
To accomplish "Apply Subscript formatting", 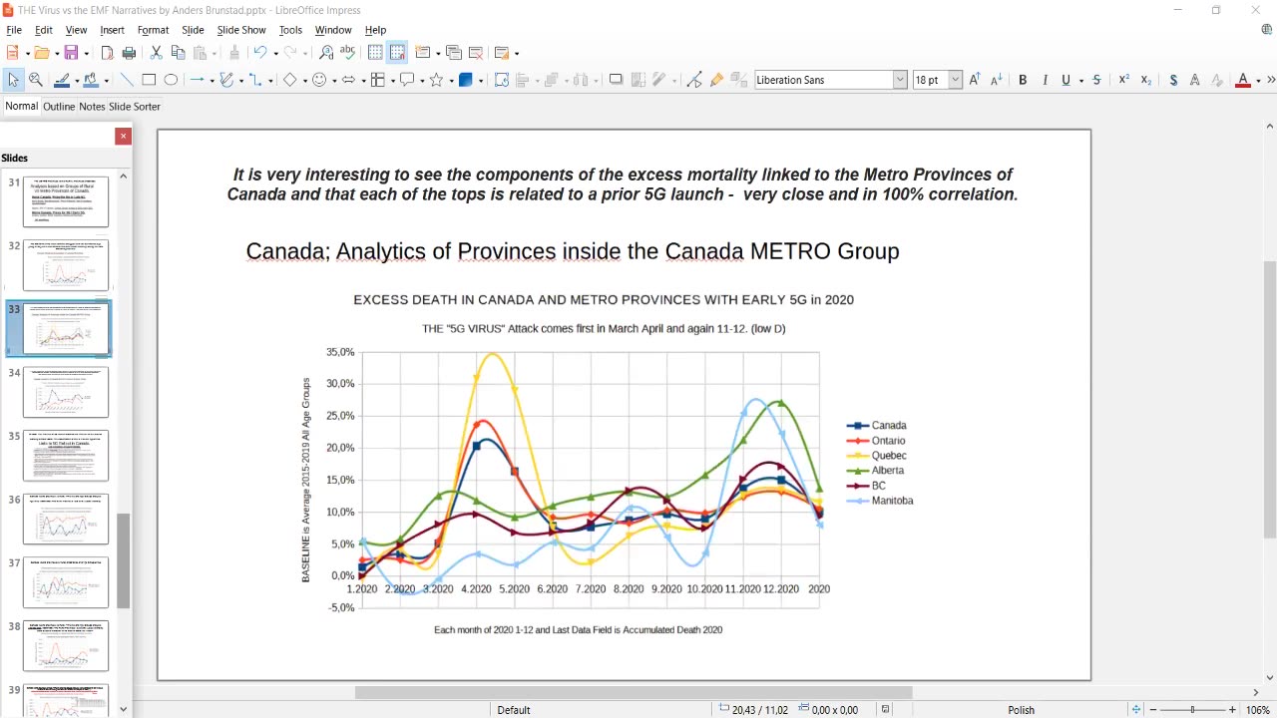I will click(1146, 80).
